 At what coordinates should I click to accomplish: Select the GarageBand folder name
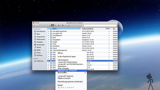click(56, 40)
